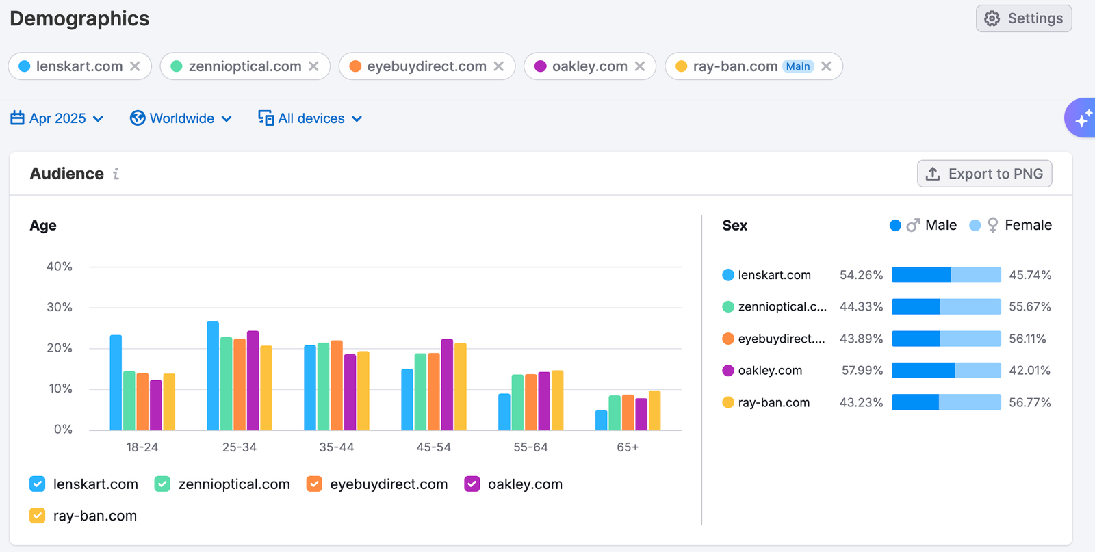The width and height of the screenshot is (1095, 552).
Task: Click the calendar icon beside Apr 2025
Action: (x=18, y=118)
